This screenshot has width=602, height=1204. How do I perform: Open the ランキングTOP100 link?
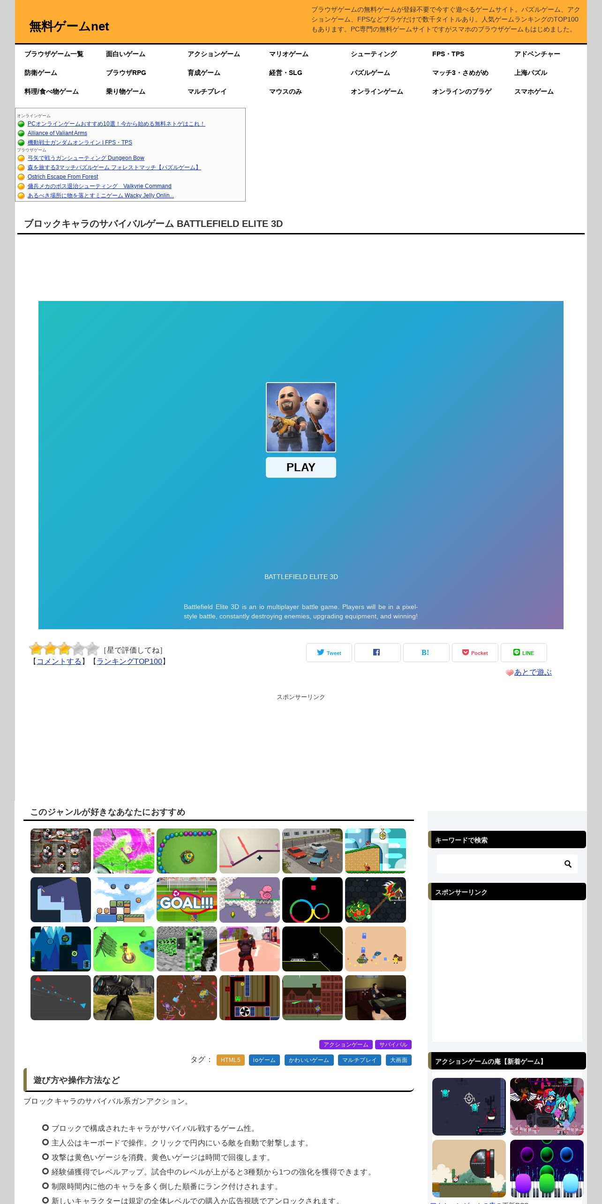pos(129,661)
